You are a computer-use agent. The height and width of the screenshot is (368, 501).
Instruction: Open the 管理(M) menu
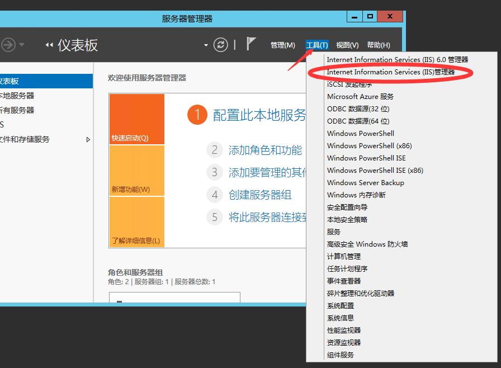click(283, 45)
